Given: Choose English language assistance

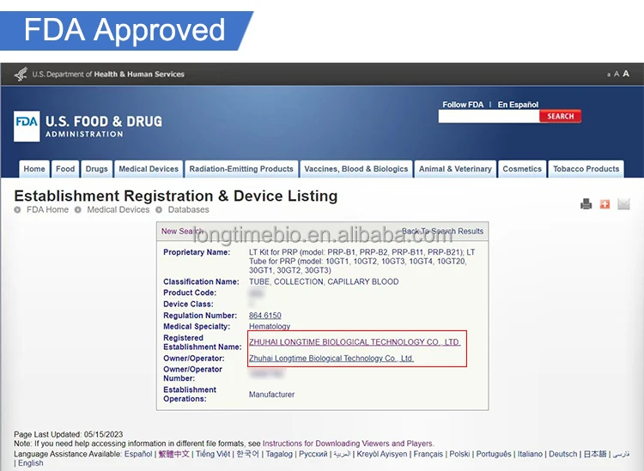Looking at the screenshot, I should [x=30, y=463].
